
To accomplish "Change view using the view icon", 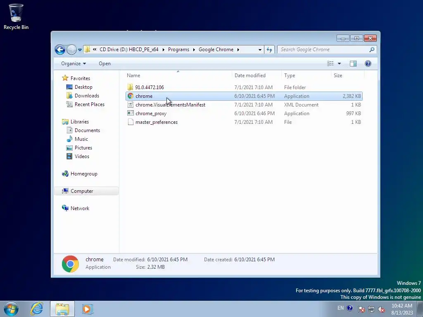I will (x=330, y=63).
